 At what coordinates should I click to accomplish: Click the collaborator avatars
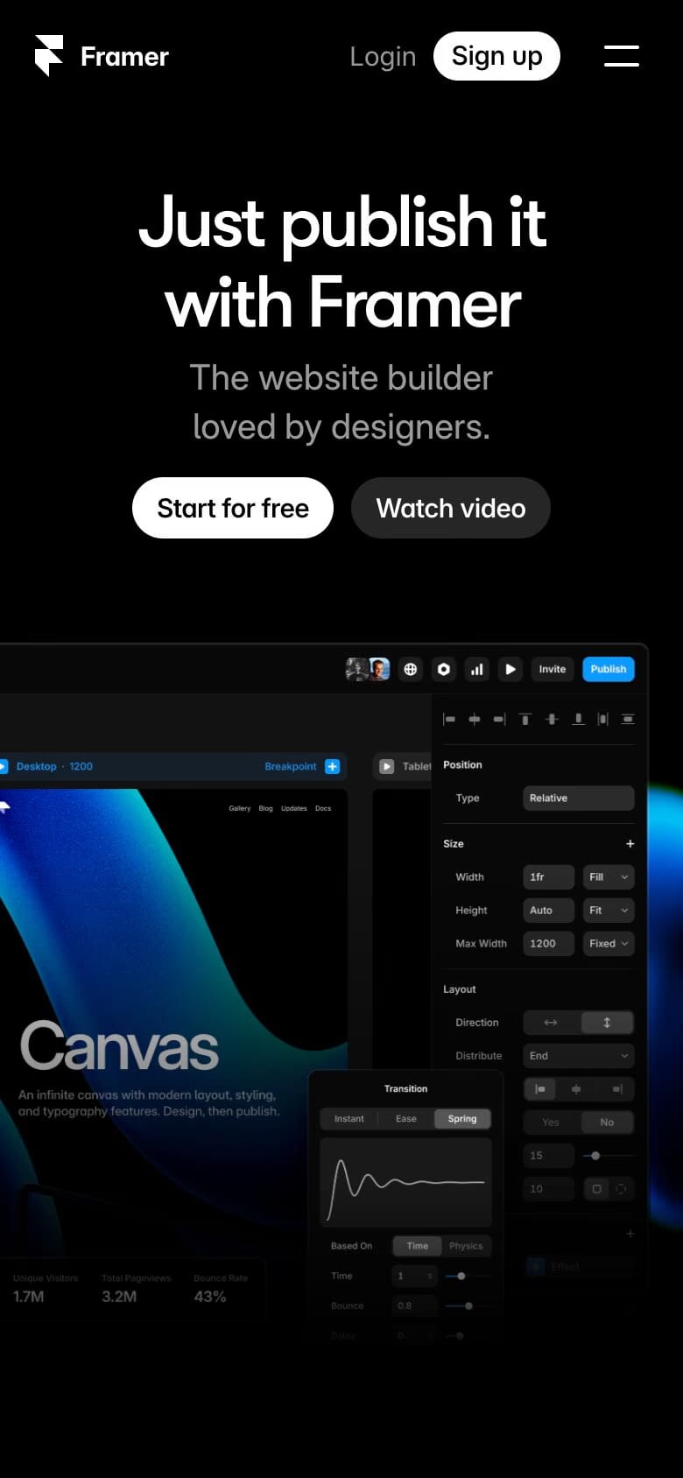[x=368, y=669]
